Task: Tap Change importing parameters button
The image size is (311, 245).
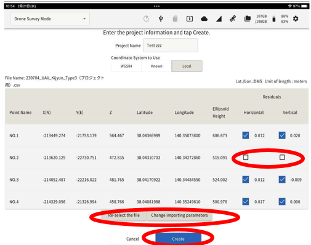Action: coord(179,215)
